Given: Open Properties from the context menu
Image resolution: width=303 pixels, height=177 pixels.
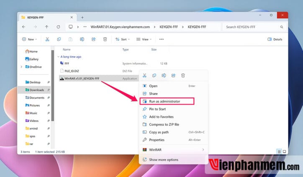Looking at the screenshot, I should click(x=173, y=140).
